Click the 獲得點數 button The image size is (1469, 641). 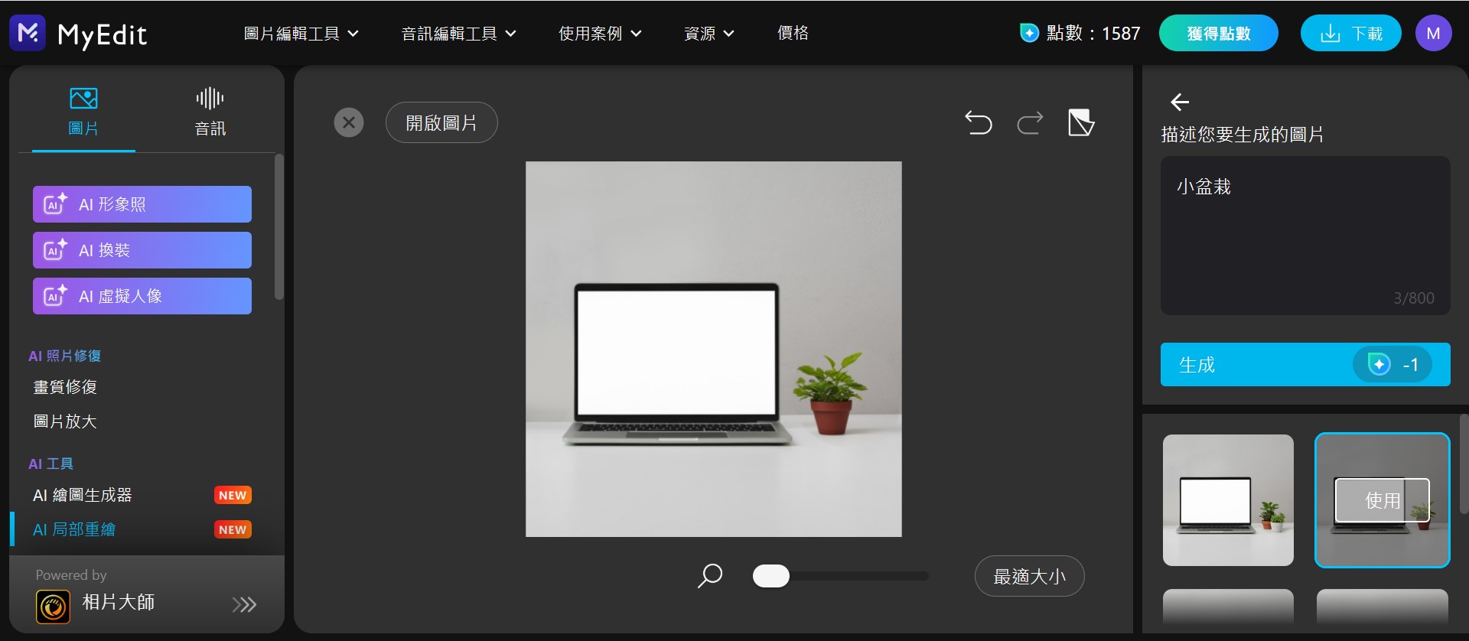pos(1219,34)
